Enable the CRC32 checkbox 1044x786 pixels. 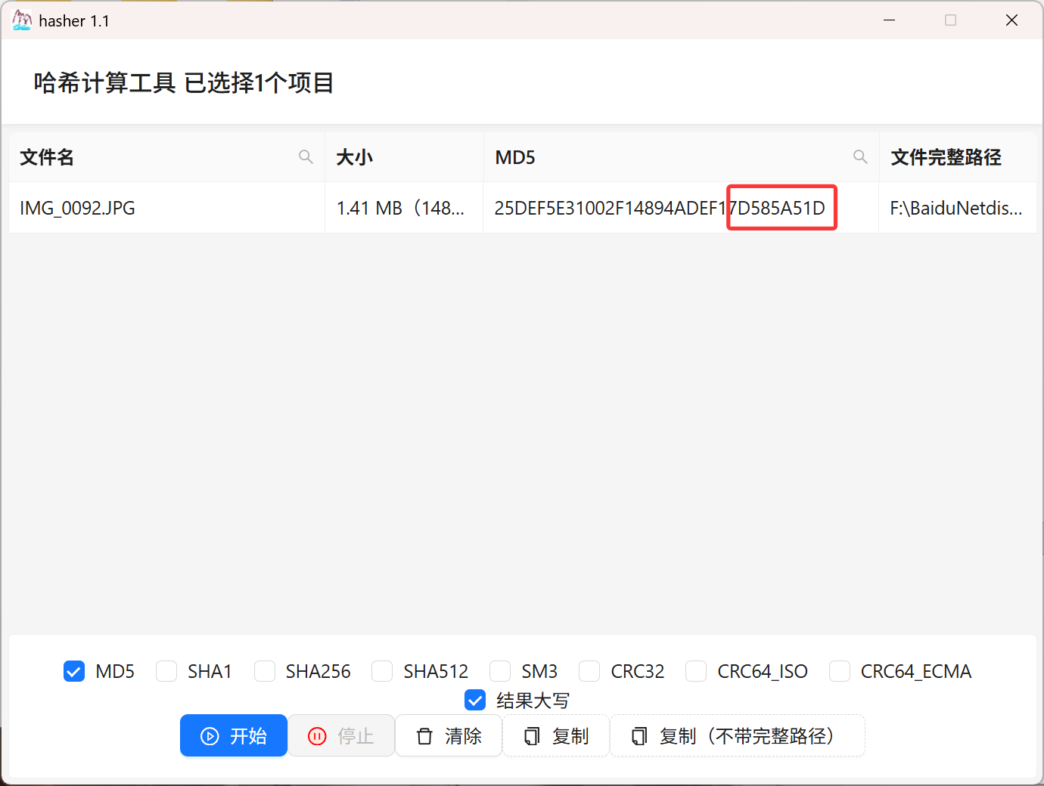click(589, 671)
